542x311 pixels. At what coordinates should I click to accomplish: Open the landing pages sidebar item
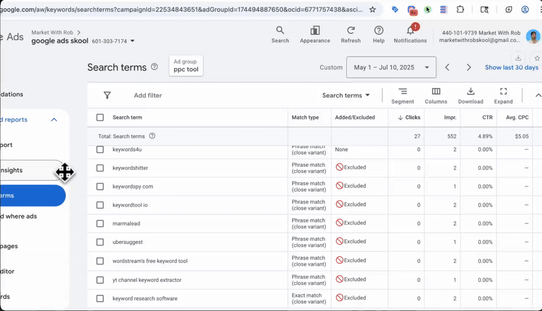pos(9,246)
